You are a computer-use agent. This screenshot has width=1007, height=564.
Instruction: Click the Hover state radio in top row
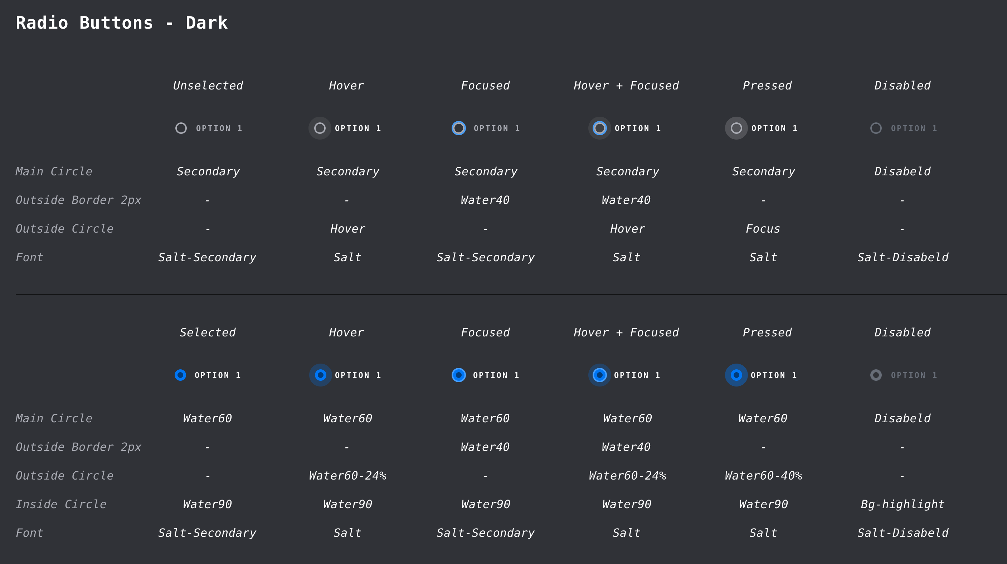(320, 128)
